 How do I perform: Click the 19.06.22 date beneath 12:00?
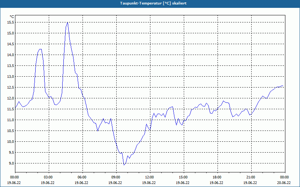[x=149, y=183]
